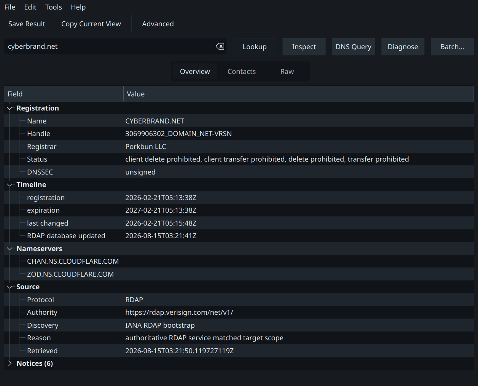Screen dimensions: 478x386
Task: Select the Handle row
Action: click(239, 134)
